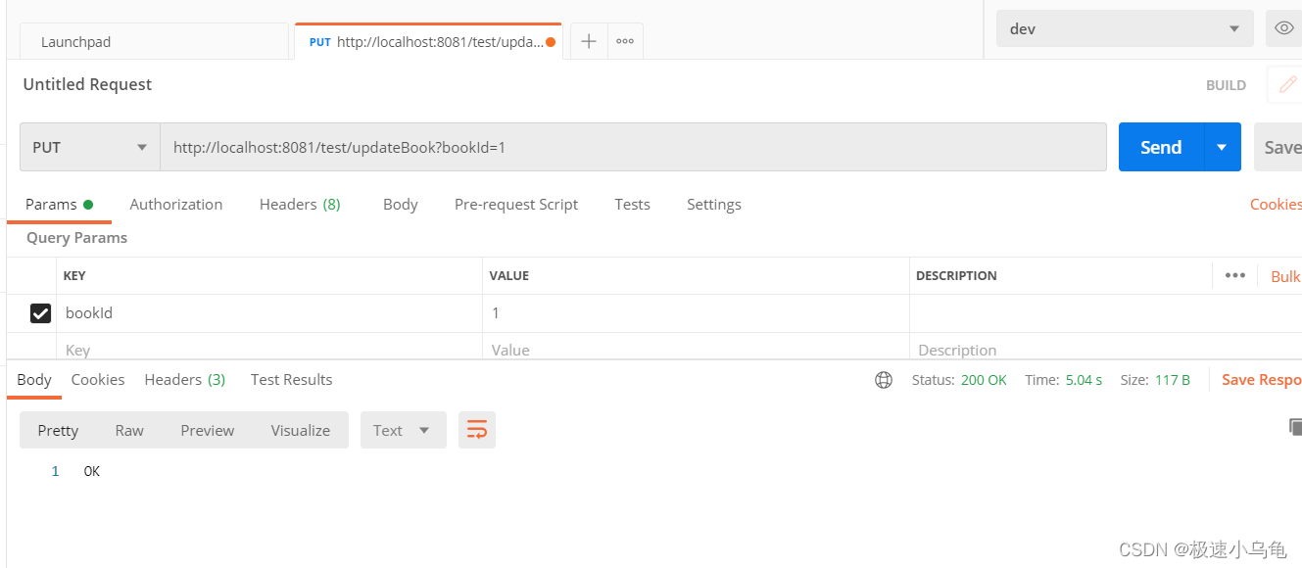Open a new request tab with plus icon

586,40
